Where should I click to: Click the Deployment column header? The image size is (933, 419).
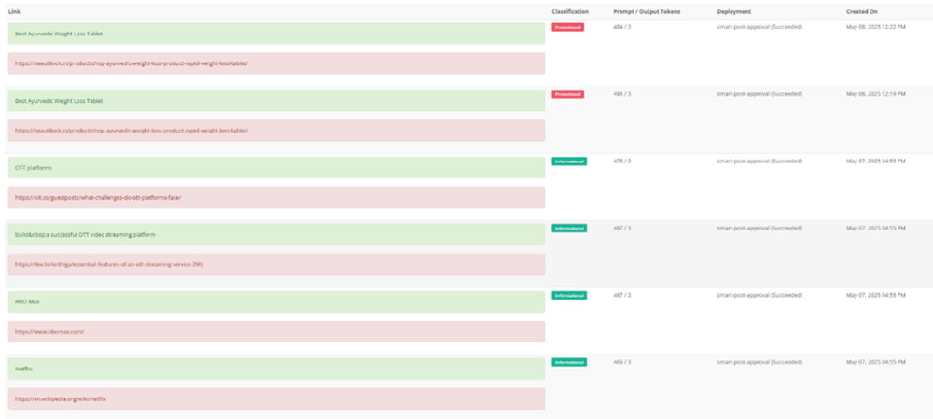pos(733,11)
